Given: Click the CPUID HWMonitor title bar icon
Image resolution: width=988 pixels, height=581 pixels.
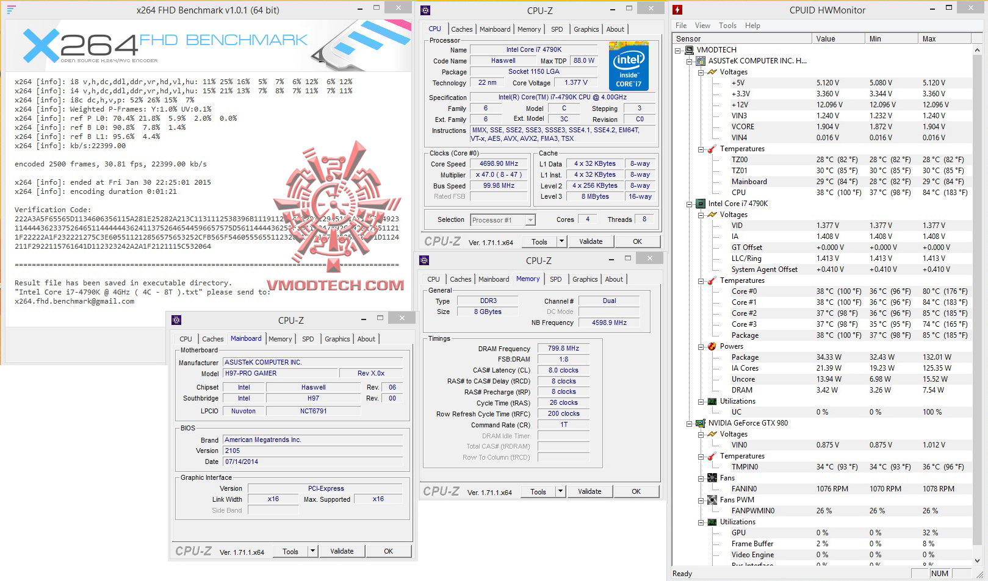Looking at the screenshot, I should (x=677, y=10).
